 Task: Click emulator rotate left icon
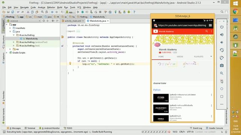[222, 50]
